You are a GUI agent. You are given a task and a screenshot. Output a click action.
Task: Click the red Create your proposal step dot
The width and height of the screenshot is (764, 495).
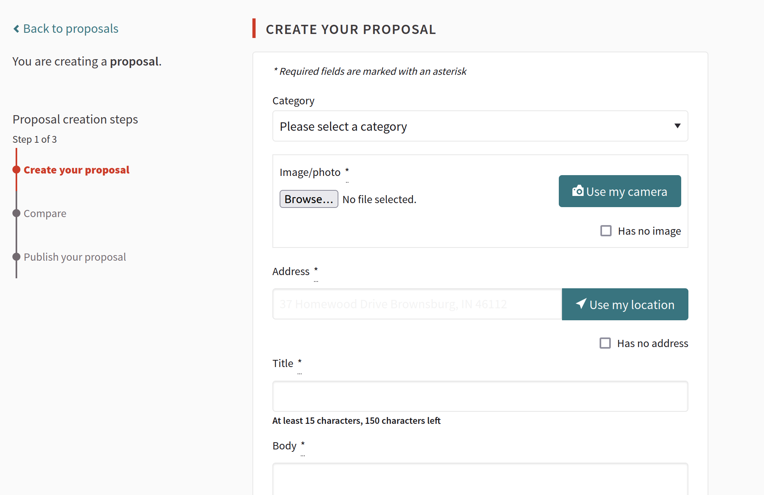(16, 170)
